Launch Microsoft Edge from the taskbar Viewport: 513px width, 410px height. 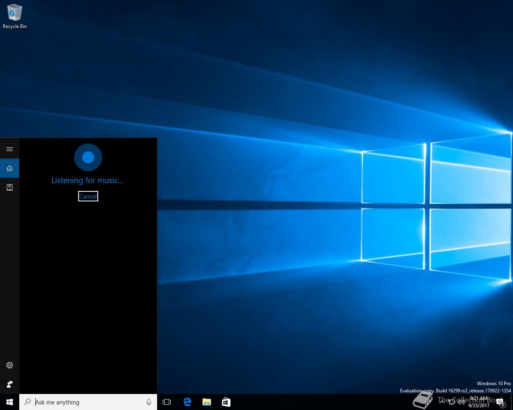(187, 402)
